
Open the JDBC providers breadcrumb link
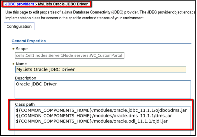click(20, 4)
